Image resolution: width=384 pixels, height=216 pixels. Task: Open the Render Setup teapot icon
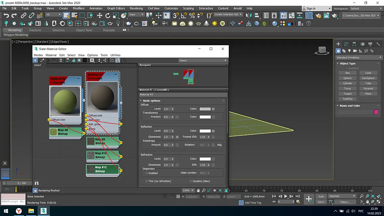(318, 15)
